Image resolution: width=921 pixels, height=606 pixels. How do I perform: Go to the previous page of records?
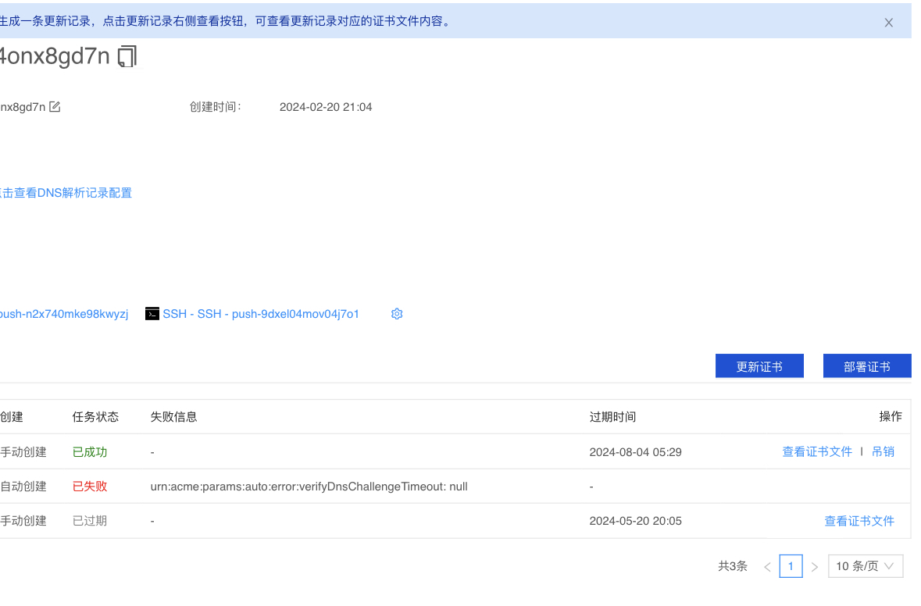767,567
